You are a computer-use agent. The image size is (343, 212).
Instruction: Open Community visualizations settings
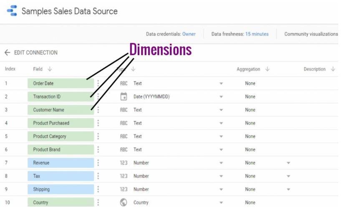click(x=311, y=34)
